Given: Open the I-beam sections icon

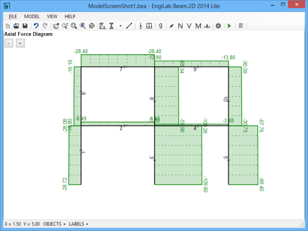Looking at the screenshot, I should (x=111, y=26).
